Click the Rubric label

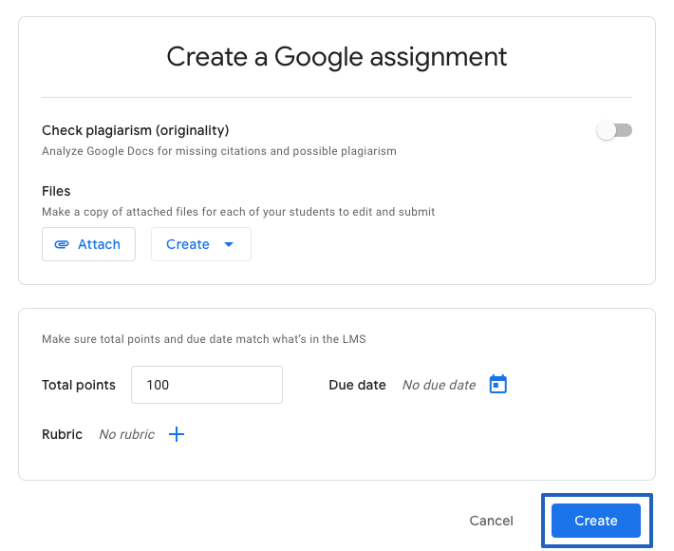(x=62, y=434)
